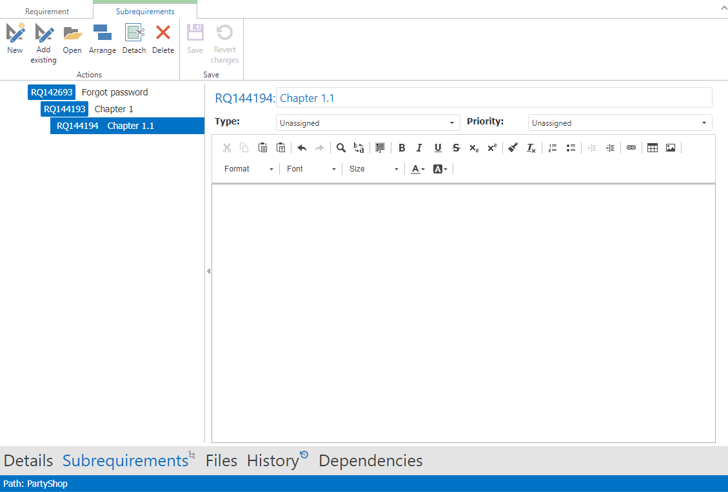Viewport: 728px width, 492px height.
Task: Switch to the Requirement ribbon tab
Action: 47,12
